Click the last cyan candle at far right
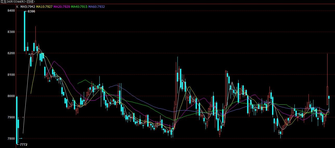 click(x=329, y=97)
